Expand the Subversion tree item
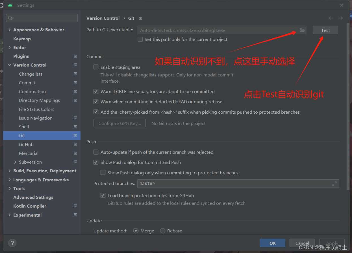The image size is (352, 253). click(x=16, y=162)
